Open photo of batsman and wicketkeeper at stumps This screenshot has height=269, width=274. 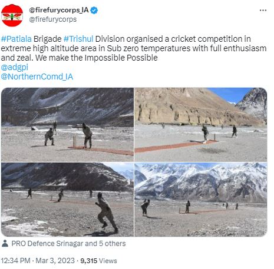[67, 125]
